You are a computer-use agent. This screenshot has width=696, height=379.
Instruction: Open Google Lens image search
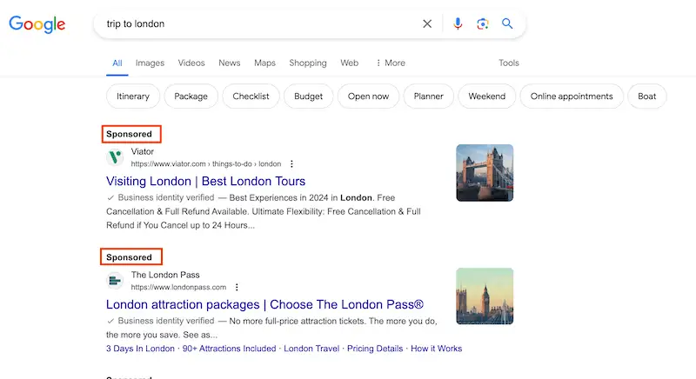click(483, 24)
